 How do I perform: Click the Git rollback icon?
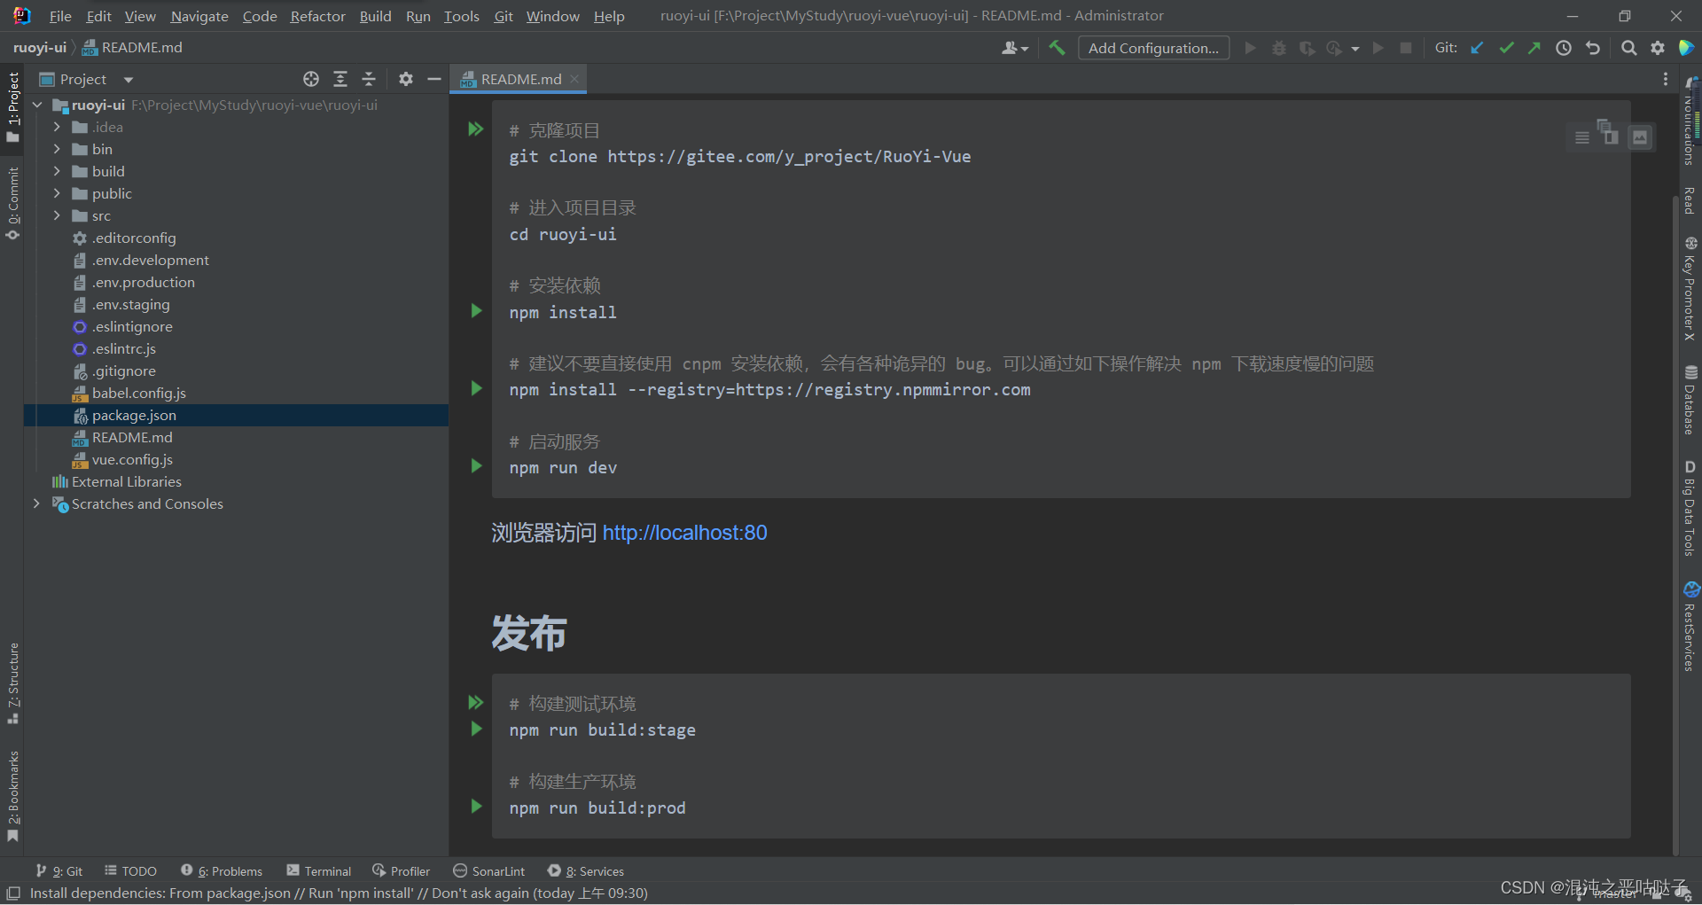pyautogui.click(x=1593, y=48)
